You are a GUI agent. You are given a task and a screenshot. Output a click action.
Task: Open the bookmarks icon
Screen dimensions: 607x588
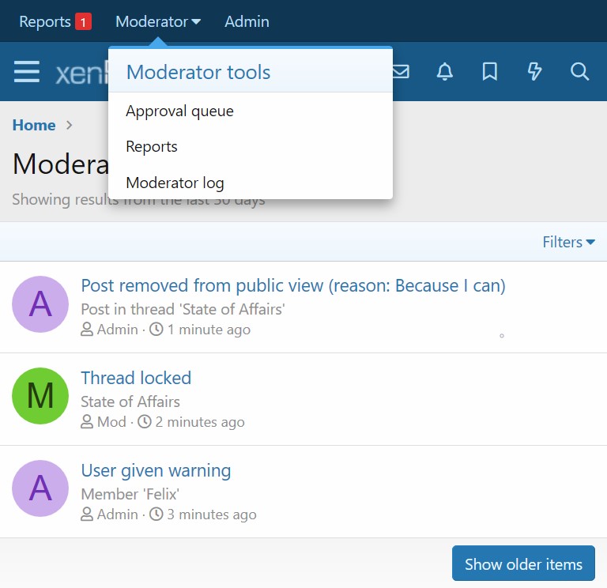(490, 73)
